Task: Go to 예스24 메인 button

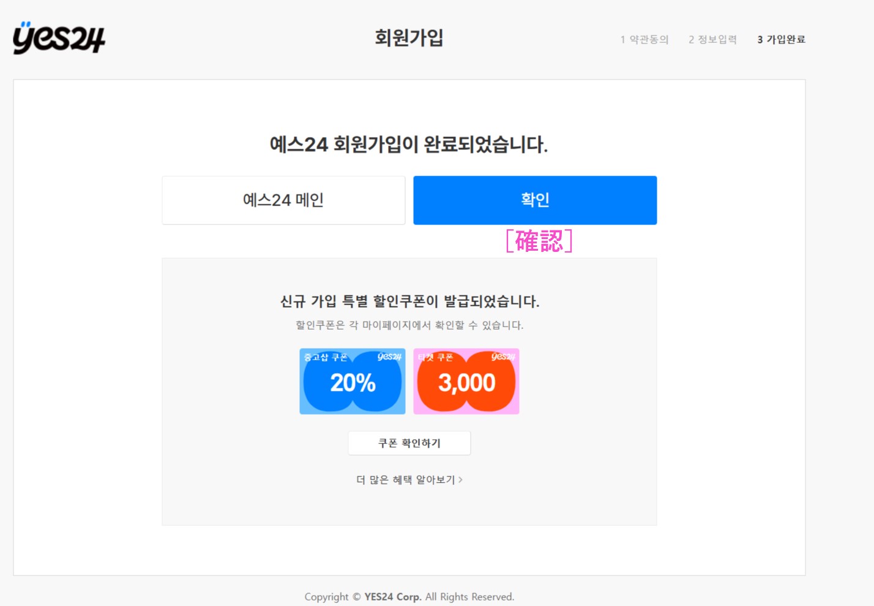Action: click(283, 200)
